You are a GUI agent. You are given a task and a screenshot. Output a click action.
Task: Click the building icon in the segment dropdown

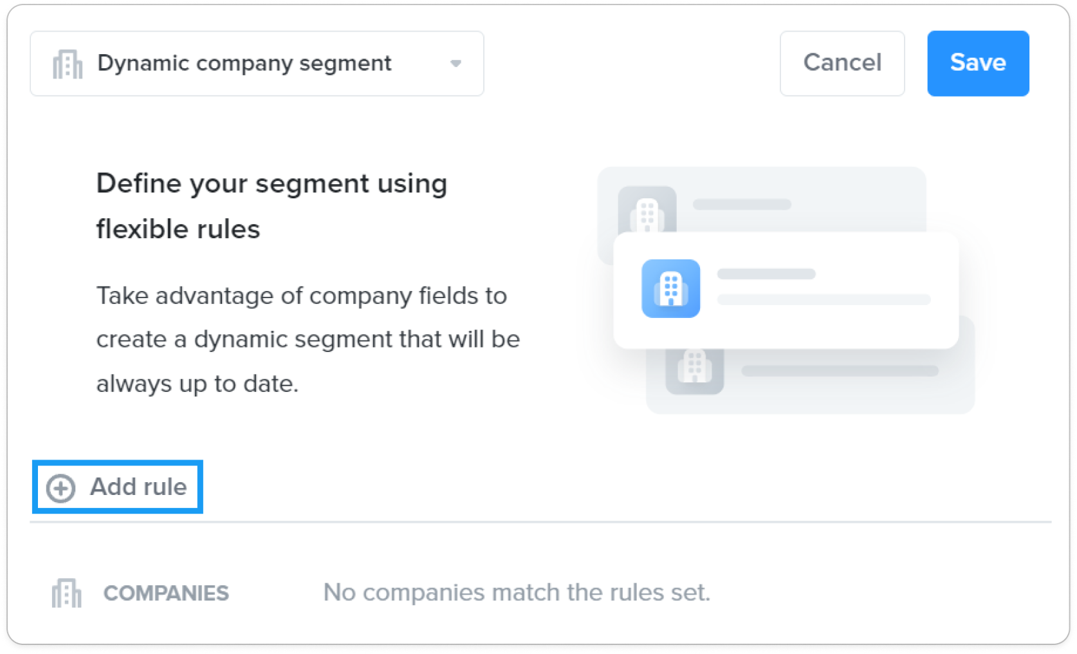[x=68, y=64]
